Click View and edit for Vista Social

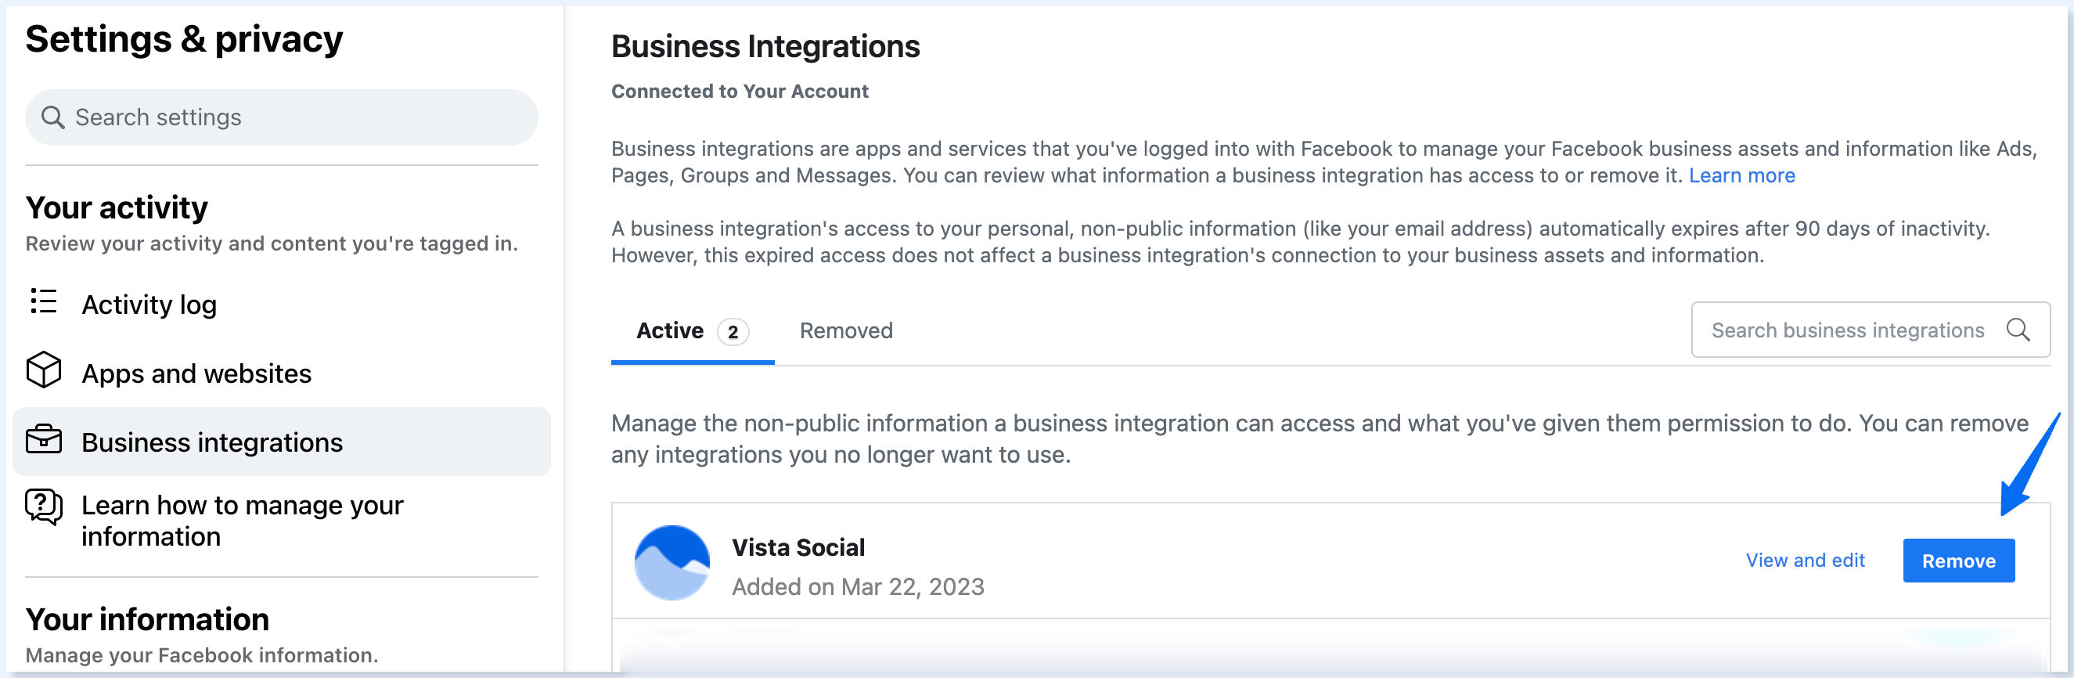click(1805, 561)
